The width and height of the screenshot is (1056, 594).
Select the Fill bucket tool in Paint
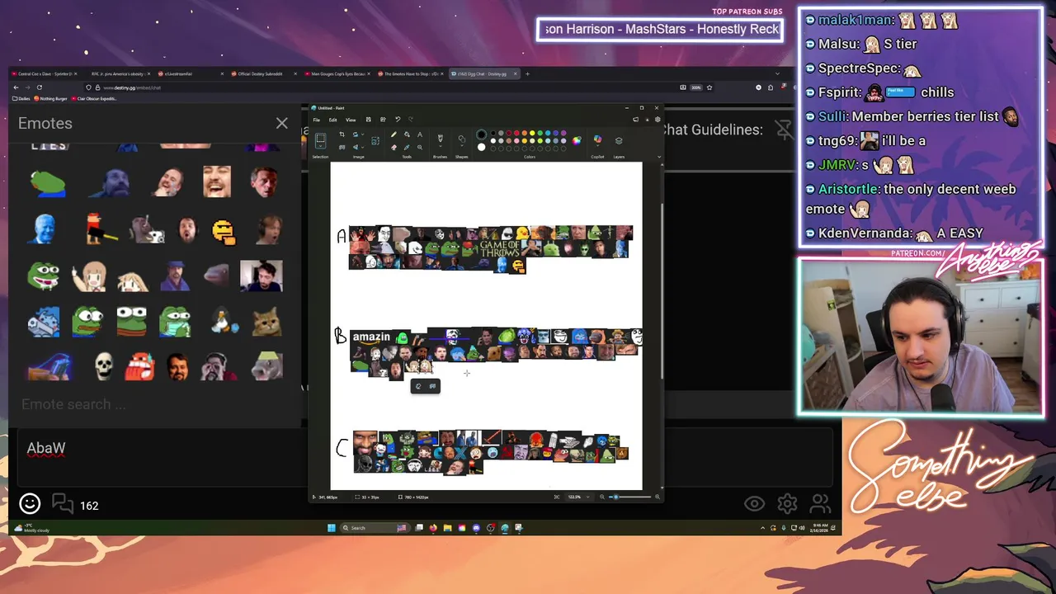[407, 134]
